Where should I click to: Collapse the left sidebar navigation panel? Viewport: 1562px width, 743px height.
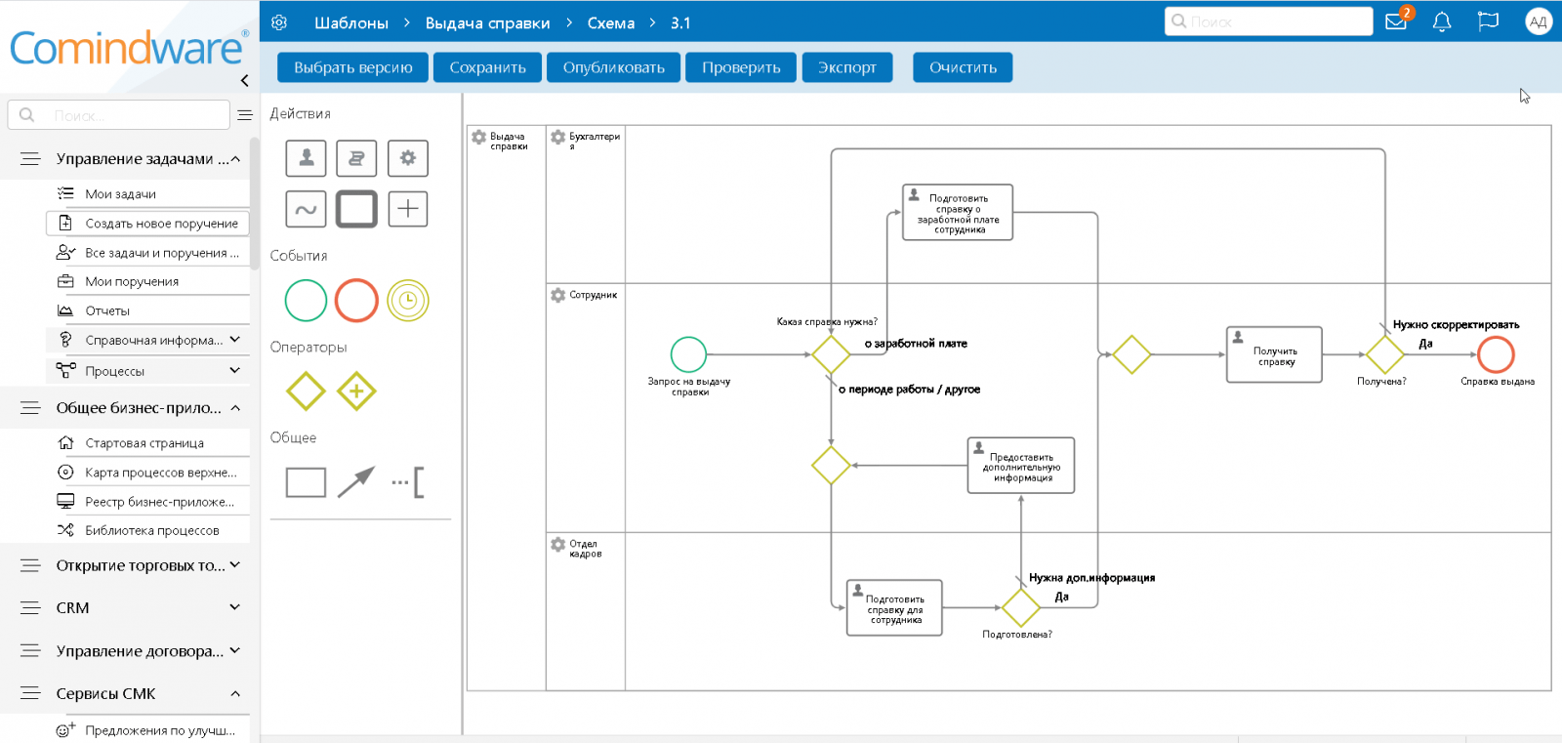(244, 80)
